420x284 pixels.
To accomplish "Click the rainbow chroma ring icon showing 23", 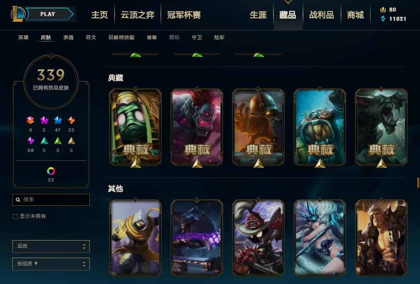I will pyautogui.click(x=51, y=171).
